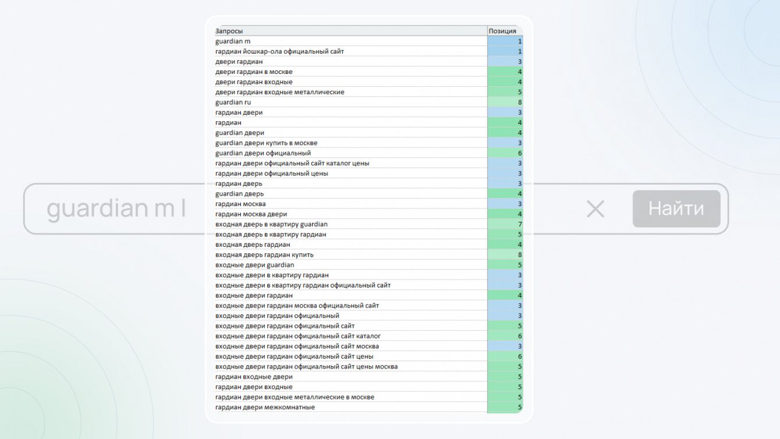
Task: Select the row гардиан двери межкомнатные
Action: coord(368,407)
